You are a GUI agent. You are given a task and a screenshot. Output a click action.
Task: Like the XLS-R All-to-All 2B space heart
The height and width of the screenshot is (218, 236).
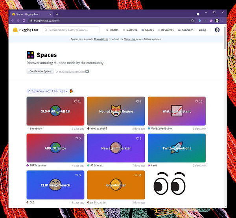click(76, 101)
